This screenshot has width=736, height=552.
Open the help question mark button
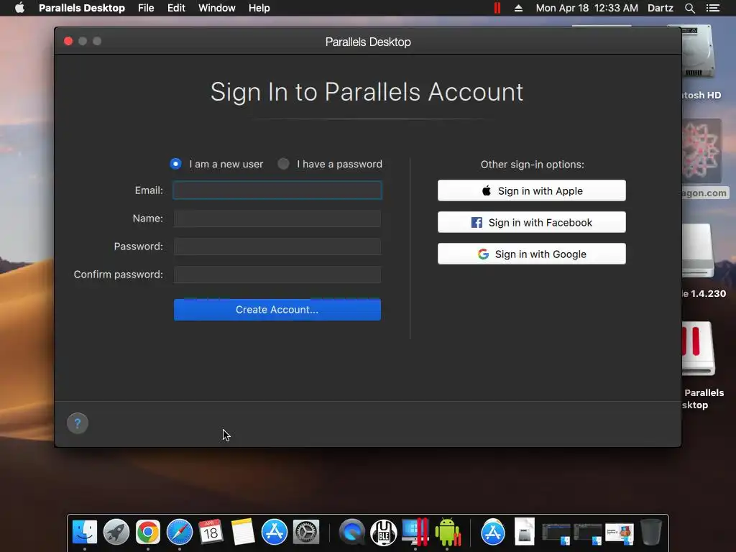coord(78,423)
